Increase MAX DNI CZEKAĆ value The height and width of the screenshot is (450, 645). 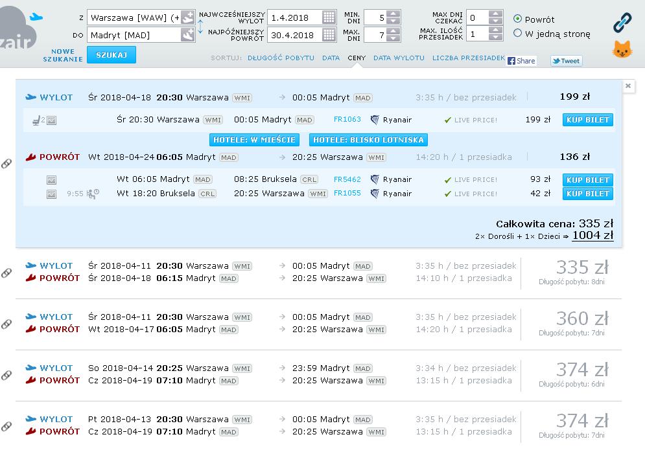(x=496, y=14)
